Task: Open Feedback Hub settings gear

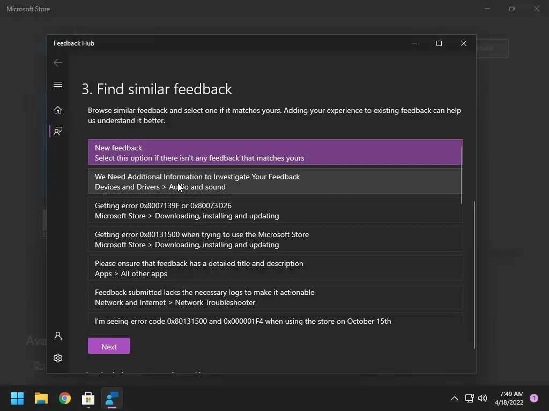Action: point(58,358)
